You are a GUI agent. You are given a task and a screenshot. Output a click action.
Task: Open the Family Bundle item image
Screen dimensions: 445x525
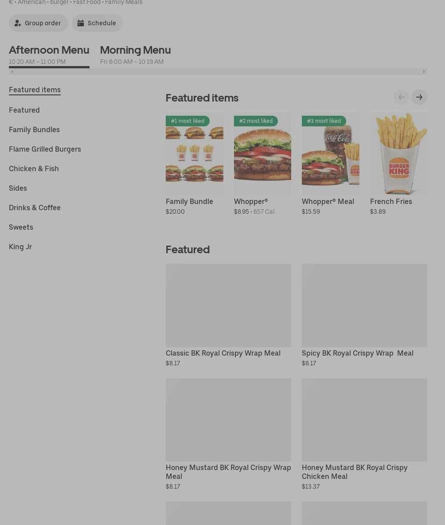point(195,153)
